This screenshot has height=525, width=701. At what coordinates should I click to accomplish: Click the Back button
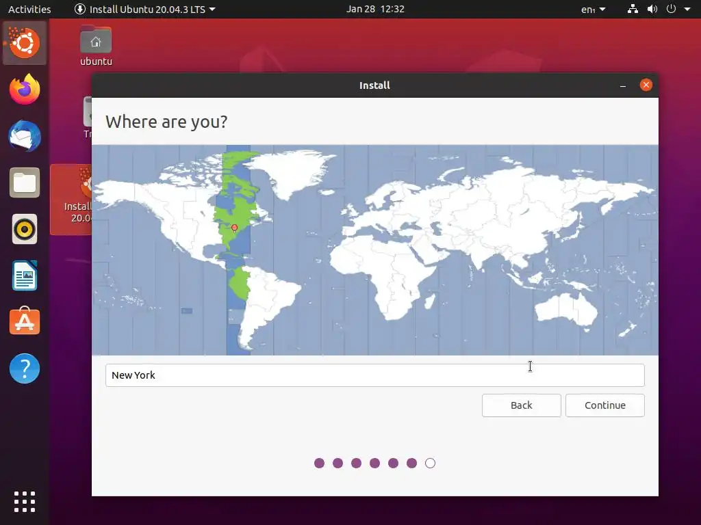pyautogui.click(x=521, y=405)
